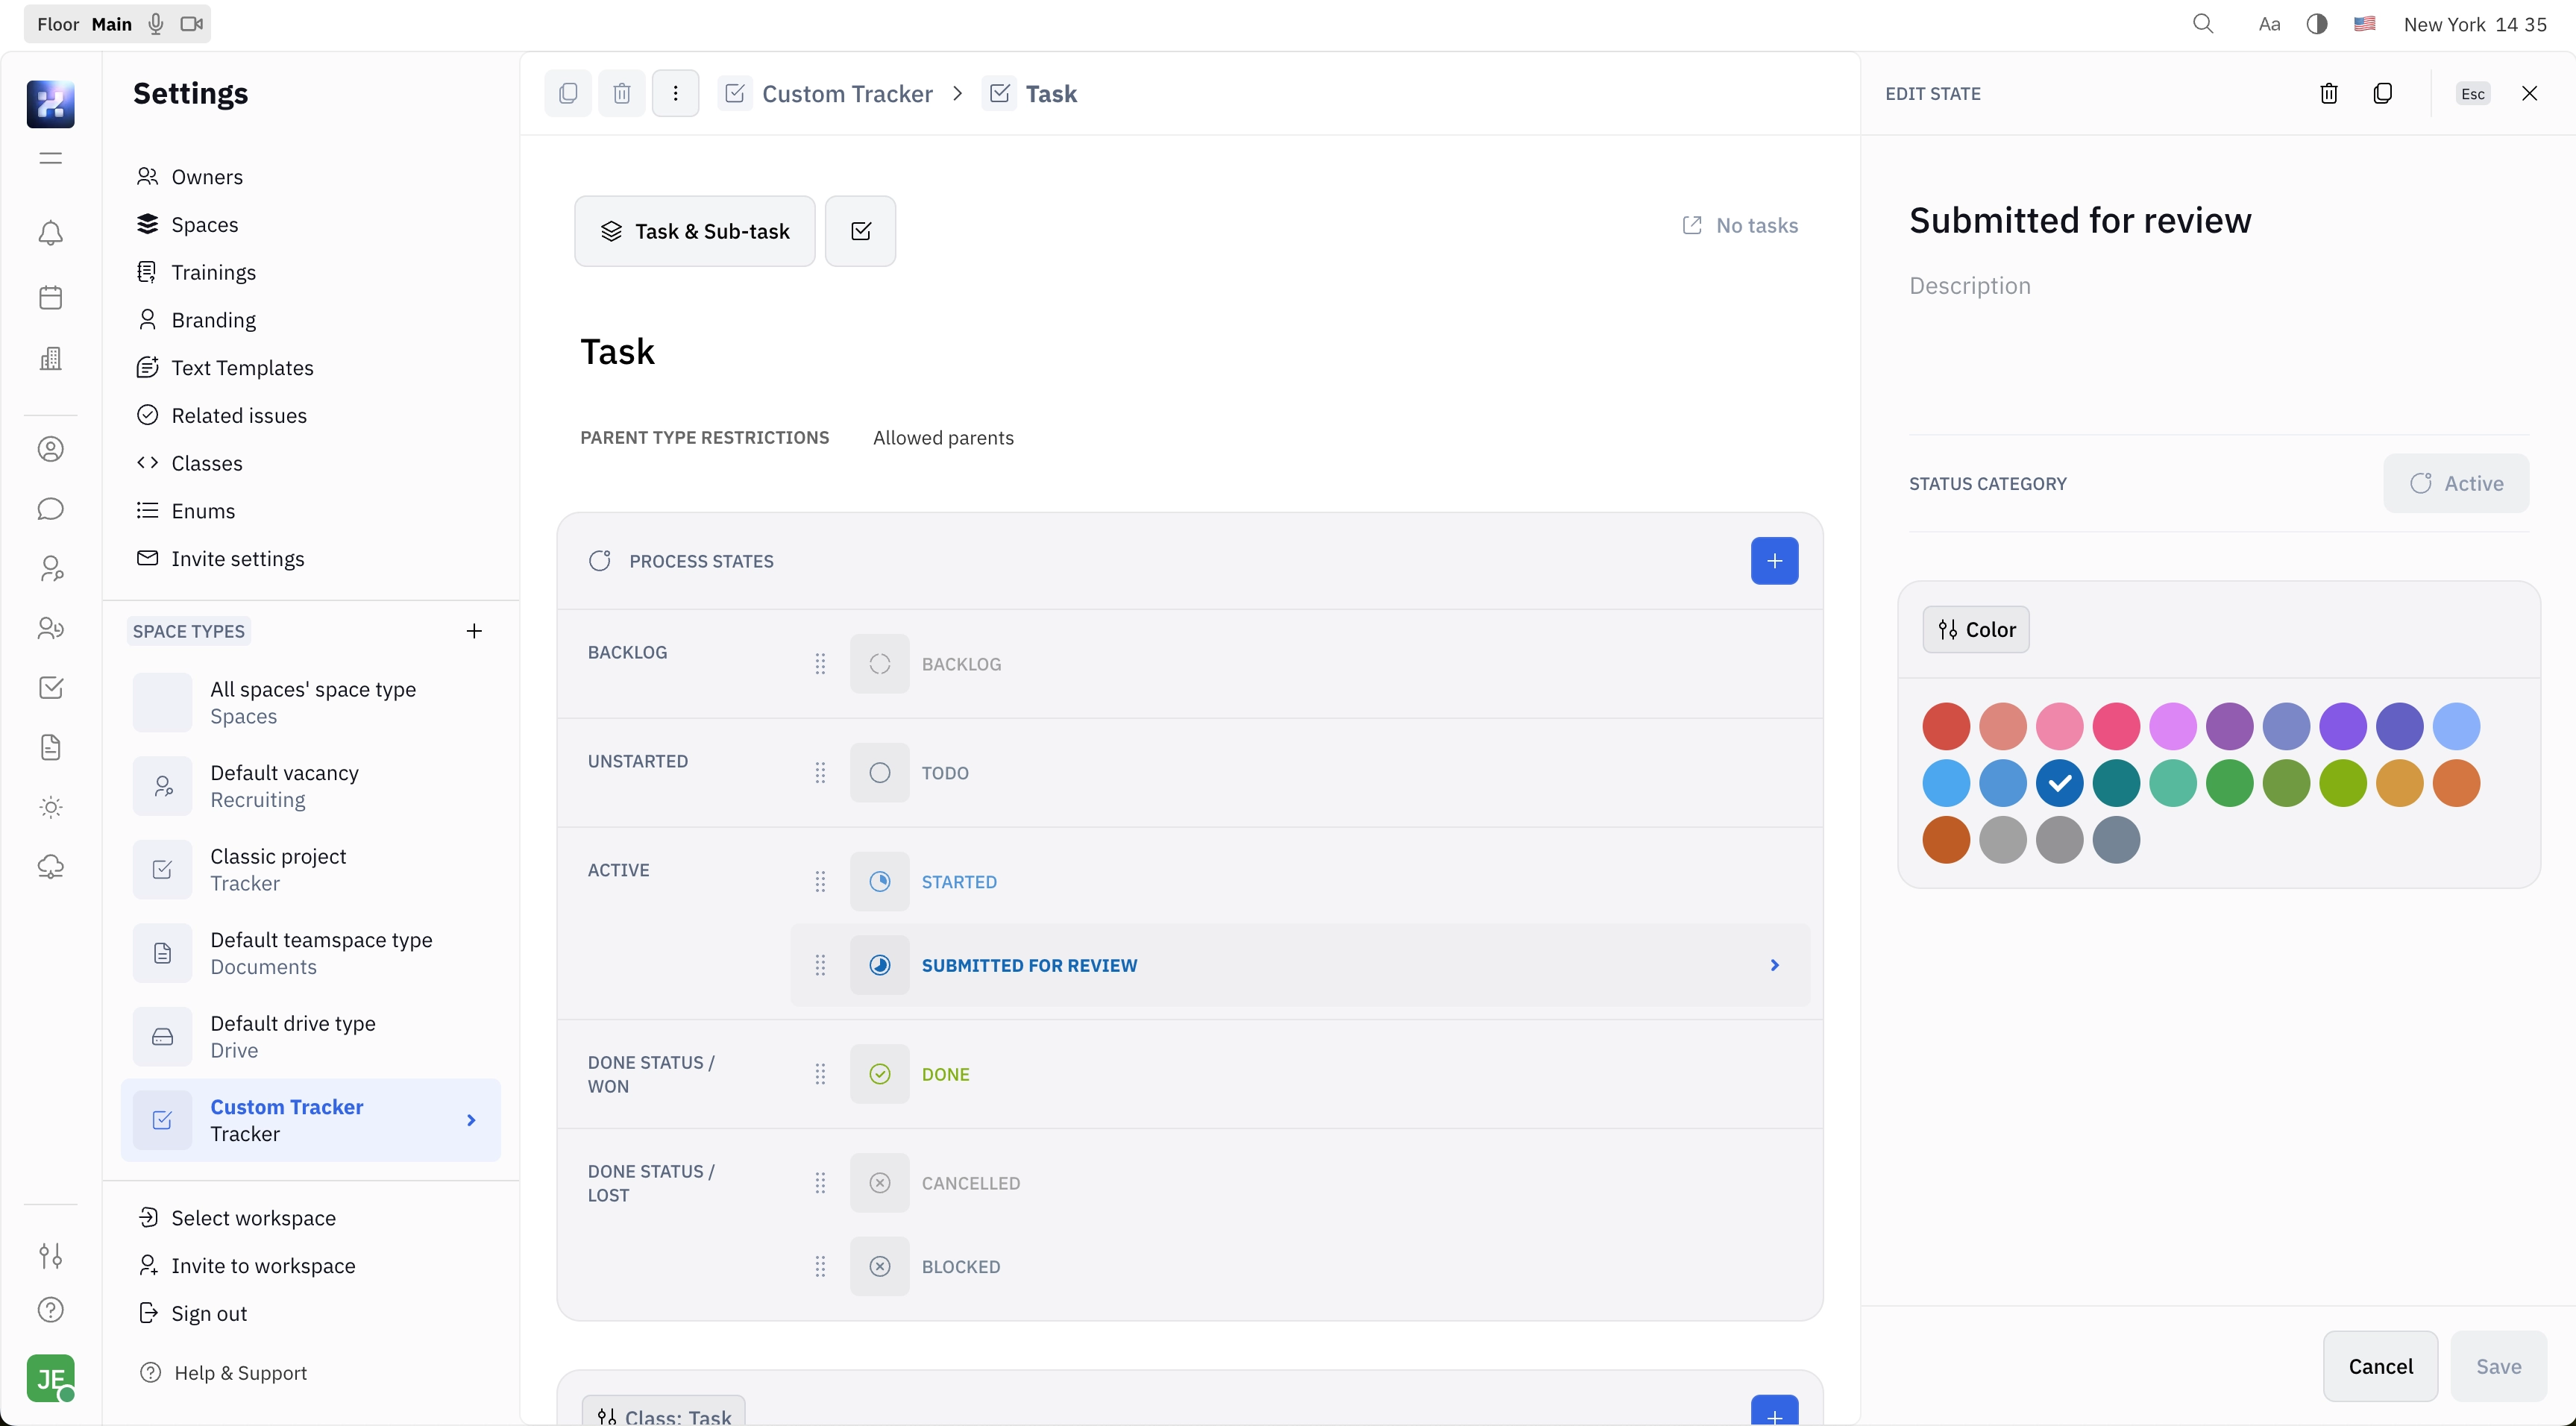The width and height of the screenshot is (2576, 1426).
Task: Delete the task using the trash icon
Action: pos(621,93)
